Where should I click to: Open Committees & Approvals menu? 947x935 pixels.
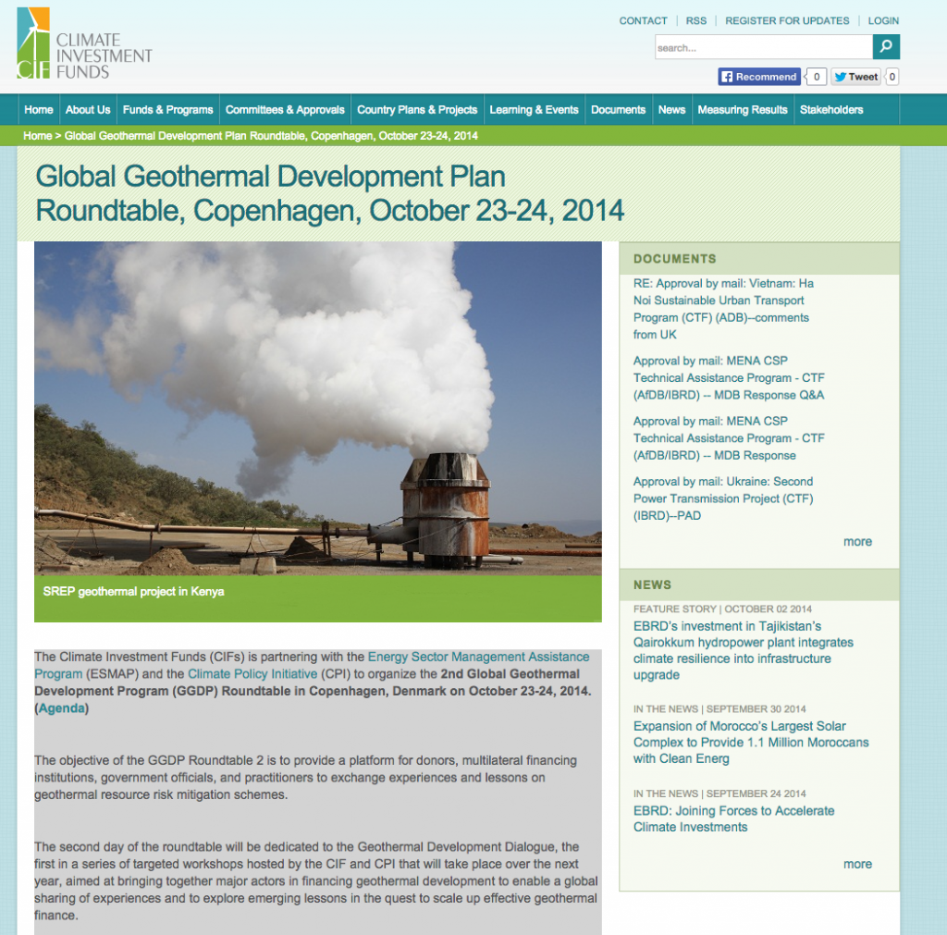tap(285, 110)
